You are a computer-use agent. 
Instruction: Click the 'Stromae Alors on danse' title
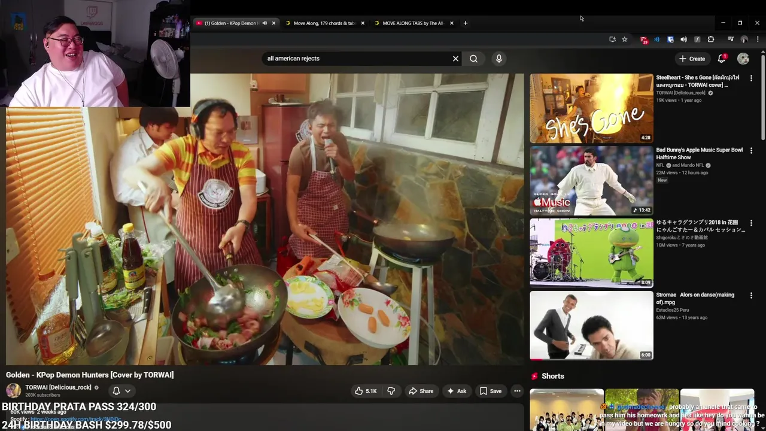[695, 298]
